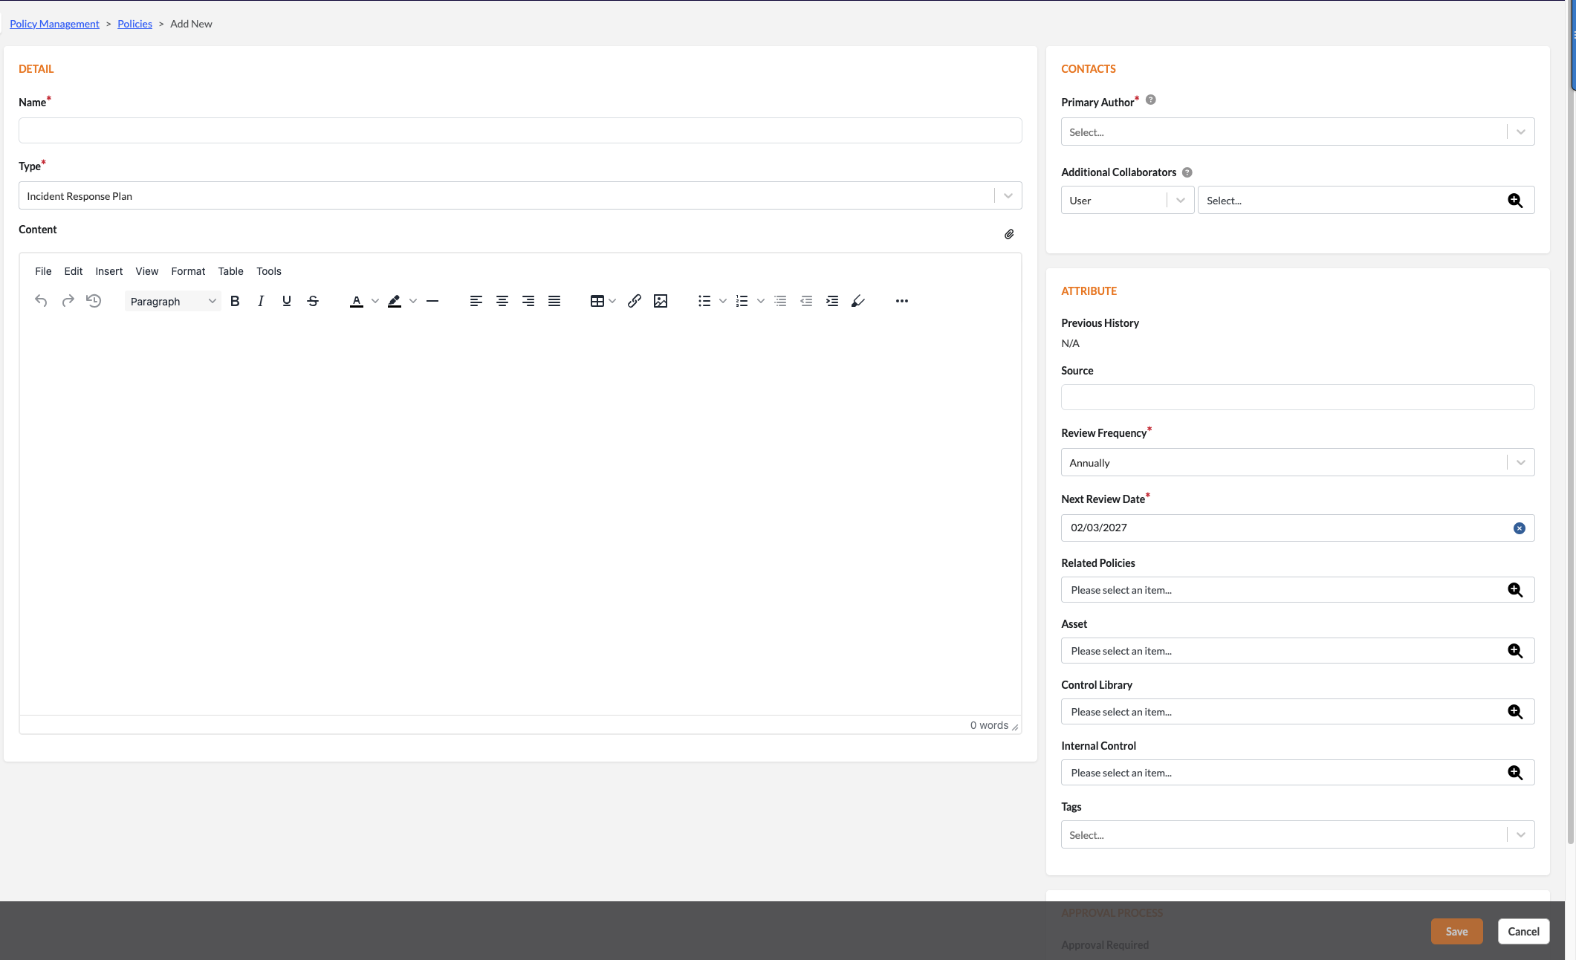Viewport: 1576px width, 960px height.
Task: Clear the Next Review Date value
Action: 1519,528
